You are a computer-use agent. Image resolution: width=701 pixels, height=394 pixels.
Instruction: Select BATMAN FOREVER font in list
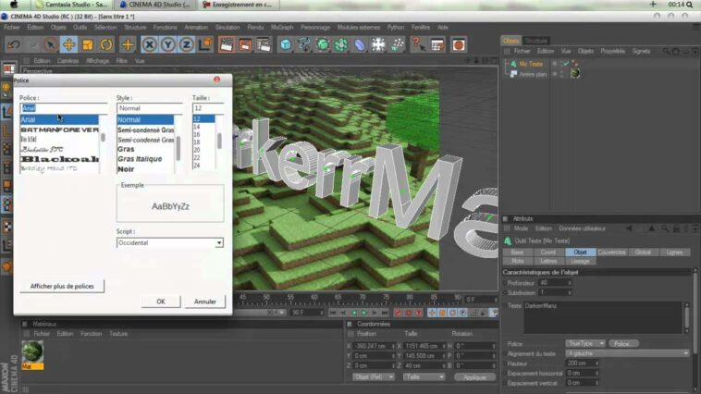tap(59, 129)
